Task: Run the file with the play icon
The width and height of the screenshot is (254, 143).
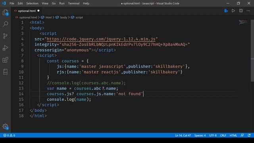Action: click(233, 11)
